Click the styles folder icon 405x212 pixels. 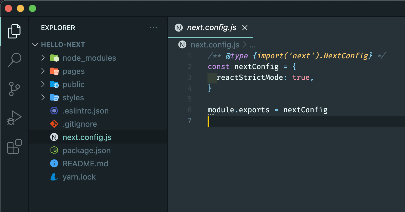[x=54, y=98]
